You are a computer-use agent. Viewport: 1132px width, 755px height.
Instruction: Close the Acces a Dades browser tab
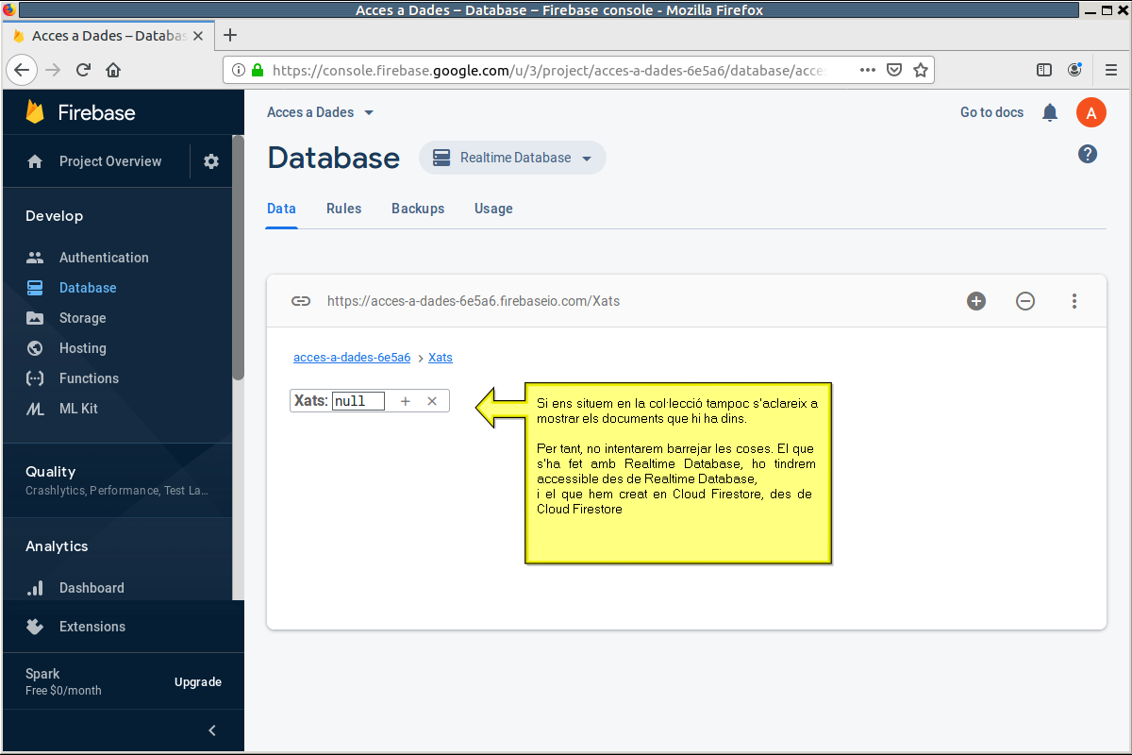(198, 35)
